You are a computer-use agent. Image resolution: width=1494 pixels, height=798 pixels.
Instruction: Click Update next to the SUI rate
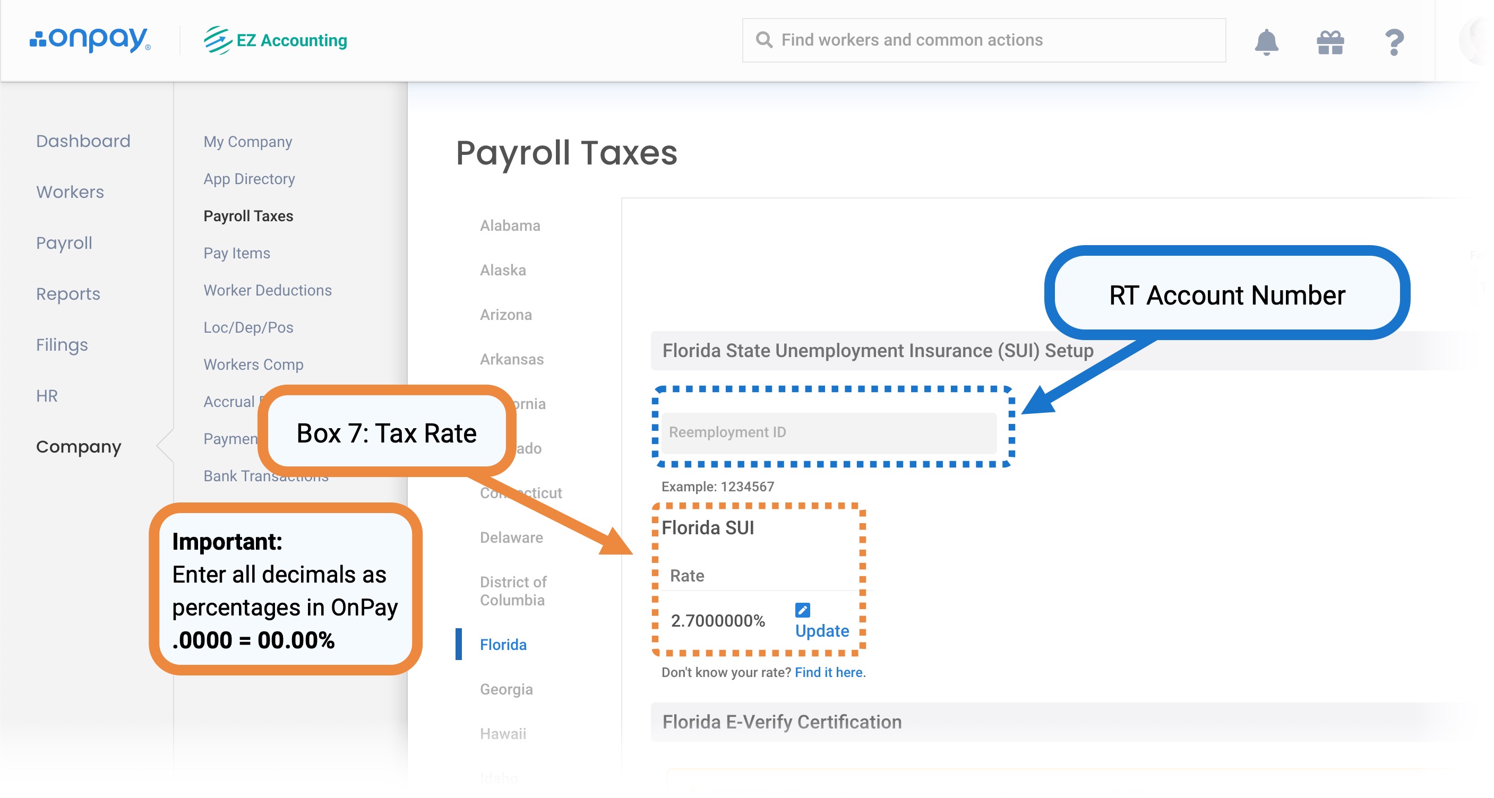point(821,631)
